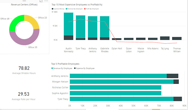188x110 pixels.
Task: Select Morgan Nelson's expense bar segment
Action: click(176, 82)
